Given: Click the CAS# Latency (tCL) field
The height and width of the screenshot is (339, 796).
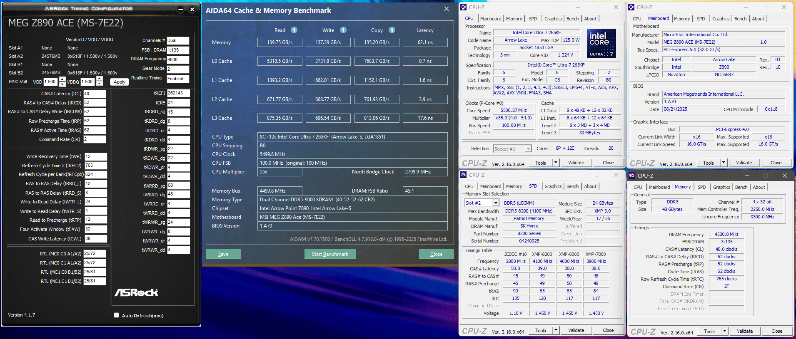Looking at the screenshot, I should [x=95, y=94].
